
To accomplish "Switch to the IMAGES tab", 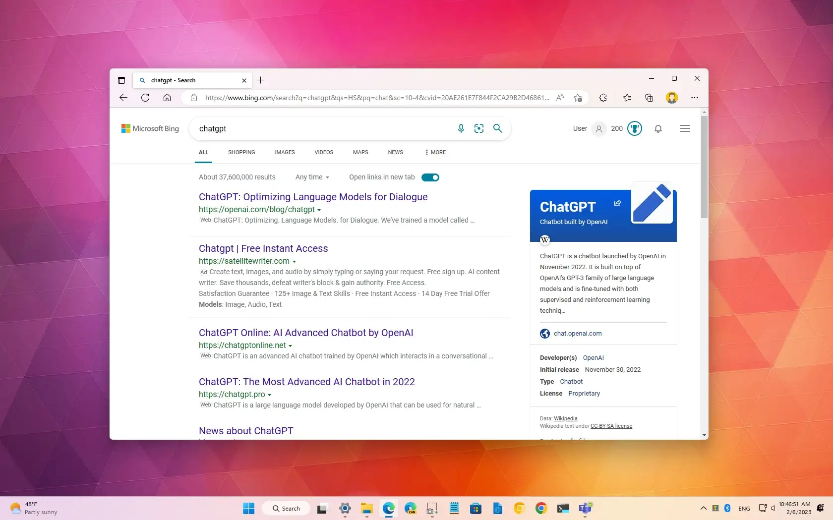I will coord(285,153).
